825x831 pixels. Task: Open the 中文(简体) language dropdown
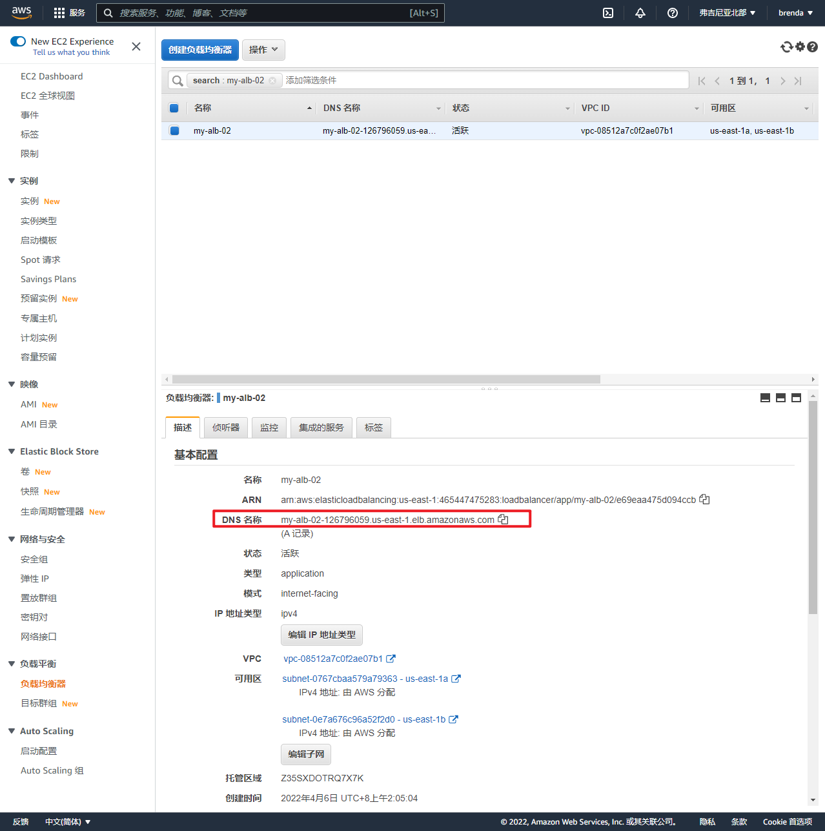[68, 822]
